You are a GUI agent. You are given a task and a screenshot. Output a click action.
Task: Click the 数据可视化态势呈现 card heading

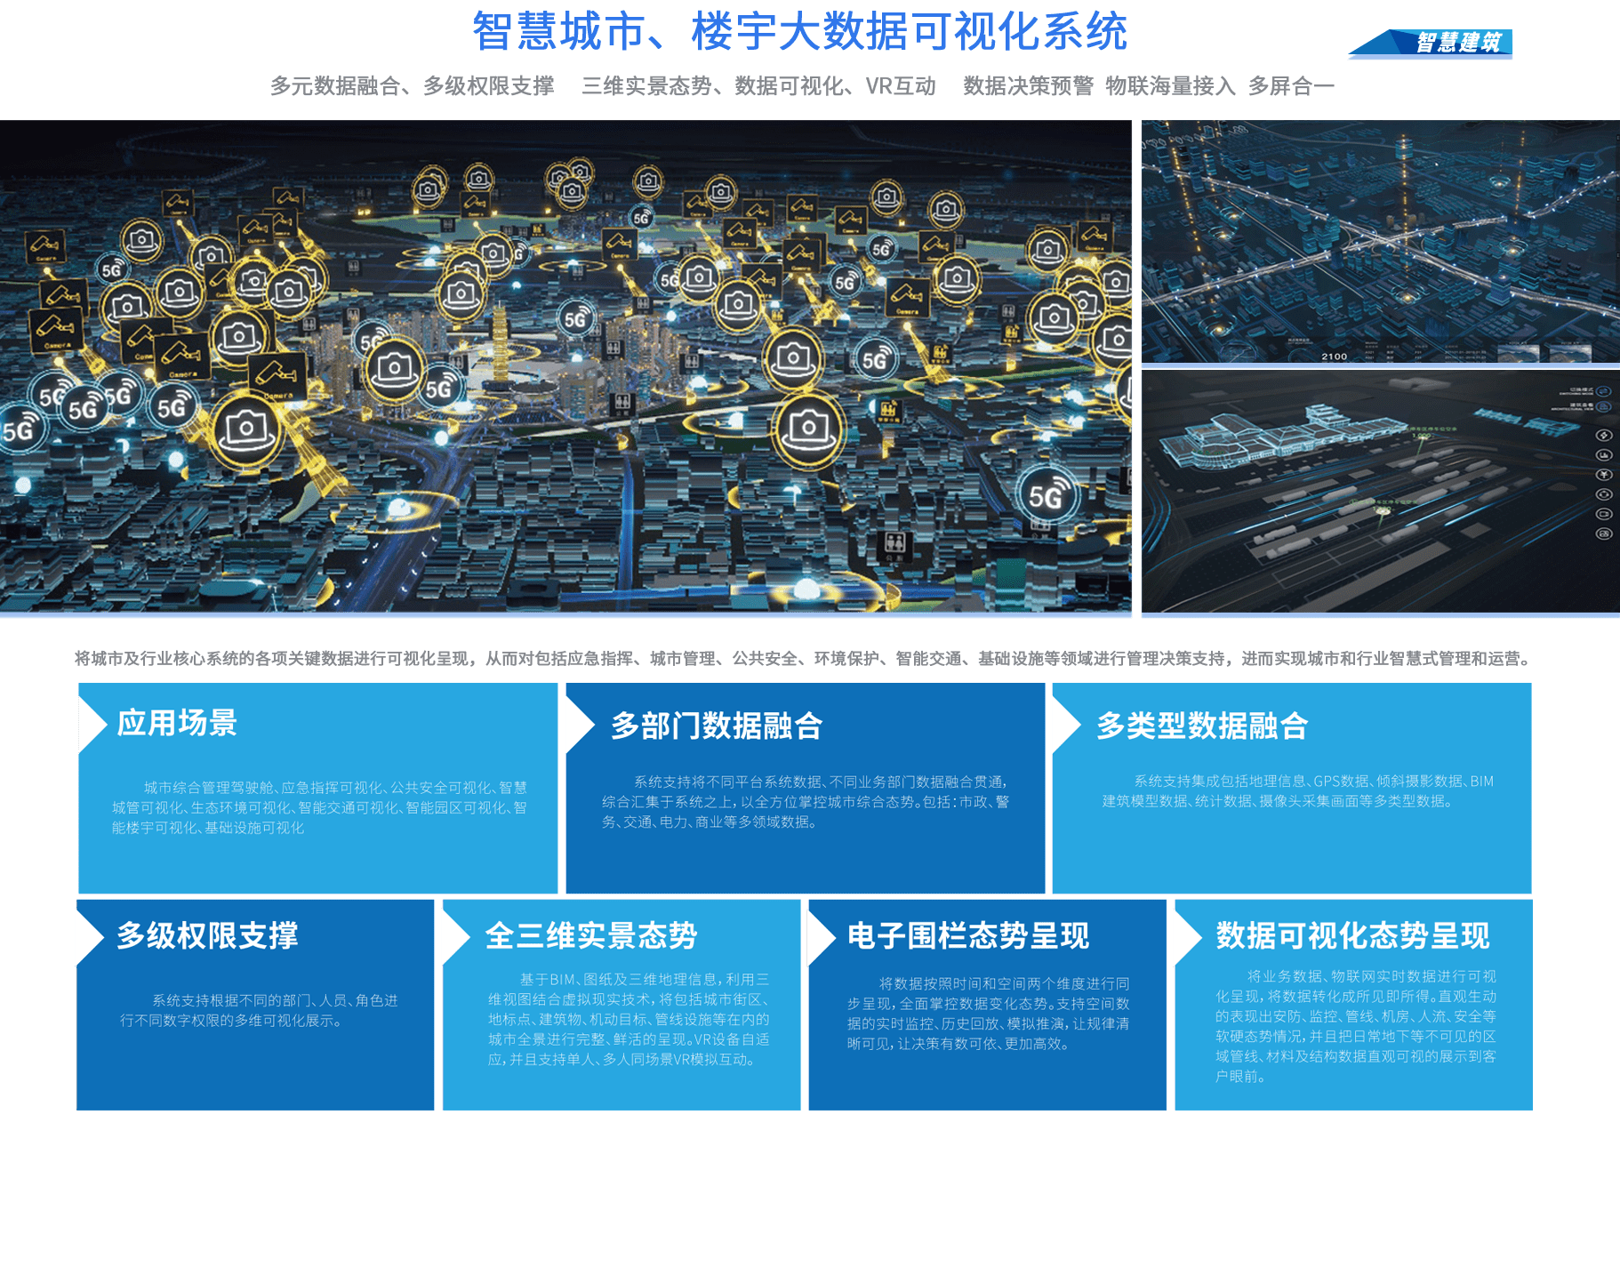pyautogui.click(x=1352, y=935)
